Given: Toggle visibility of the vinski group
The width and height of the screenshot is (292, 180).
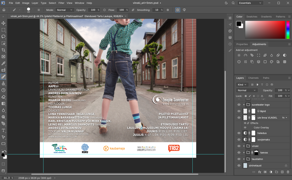Looking at the screenshot, I should click(x=239, y=146).
